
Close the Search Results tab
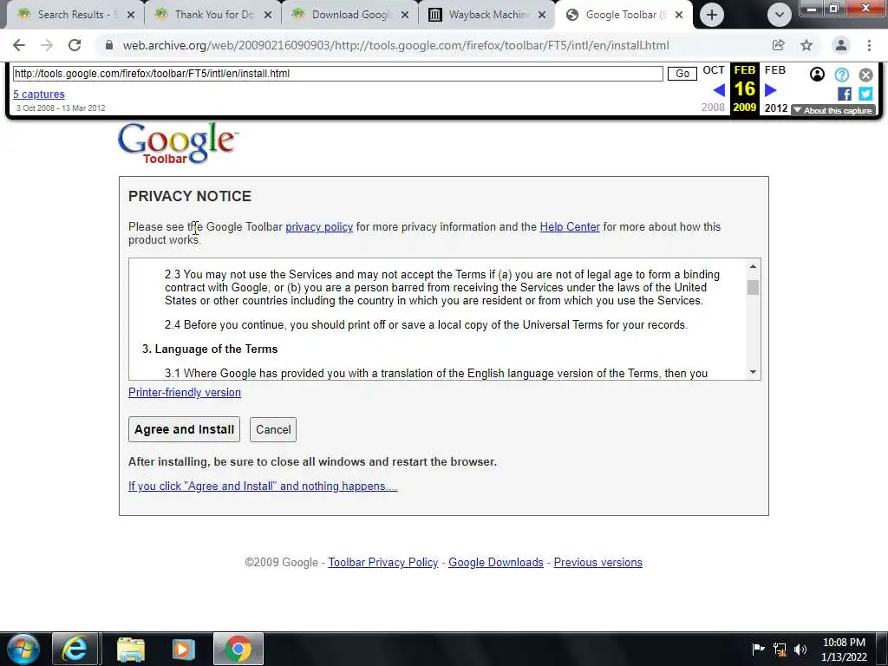tap(131, 15)
